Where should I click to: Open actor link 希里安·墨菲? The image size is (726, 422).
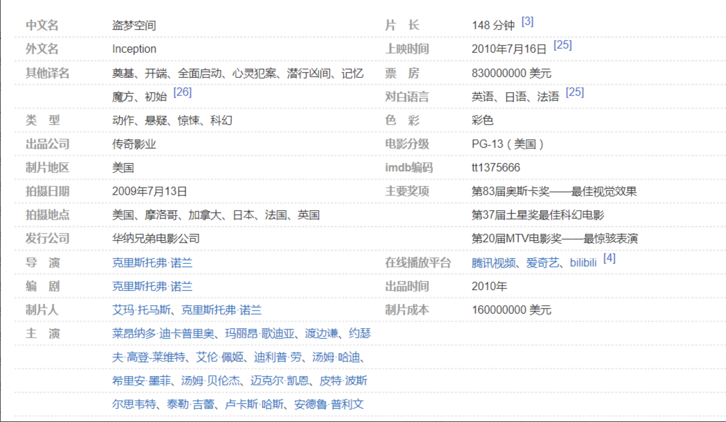pyautogui.click(x=141, y=381)
